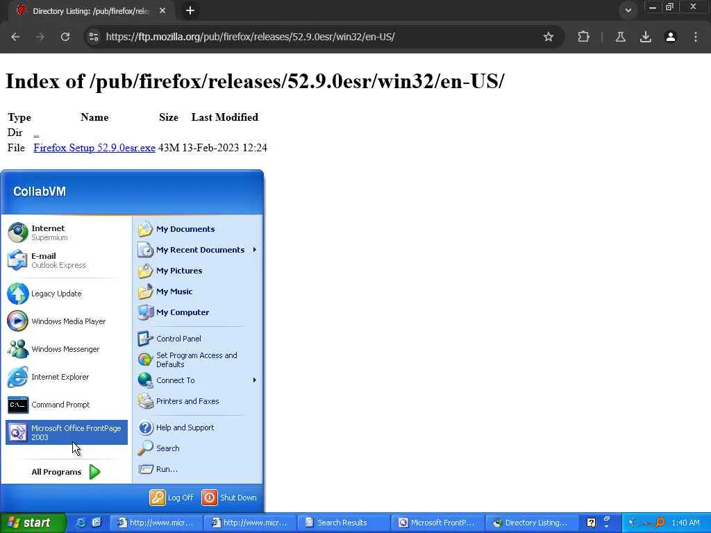This screenshot has height=533, width=711.
Task: Click the Name column header
Action: coord(94,117)
